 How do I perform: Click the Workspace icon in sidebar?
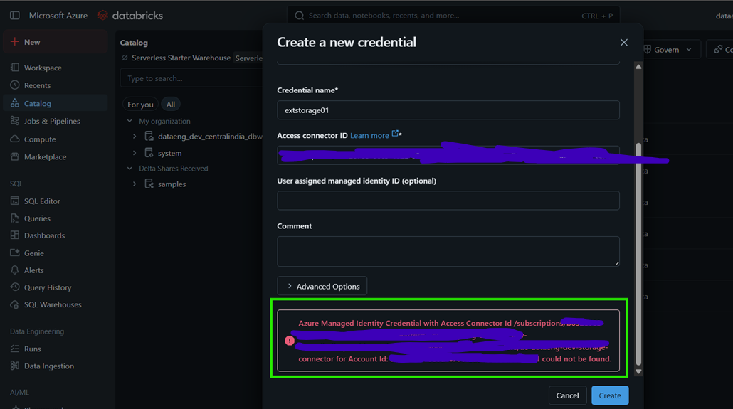(15, 68)
